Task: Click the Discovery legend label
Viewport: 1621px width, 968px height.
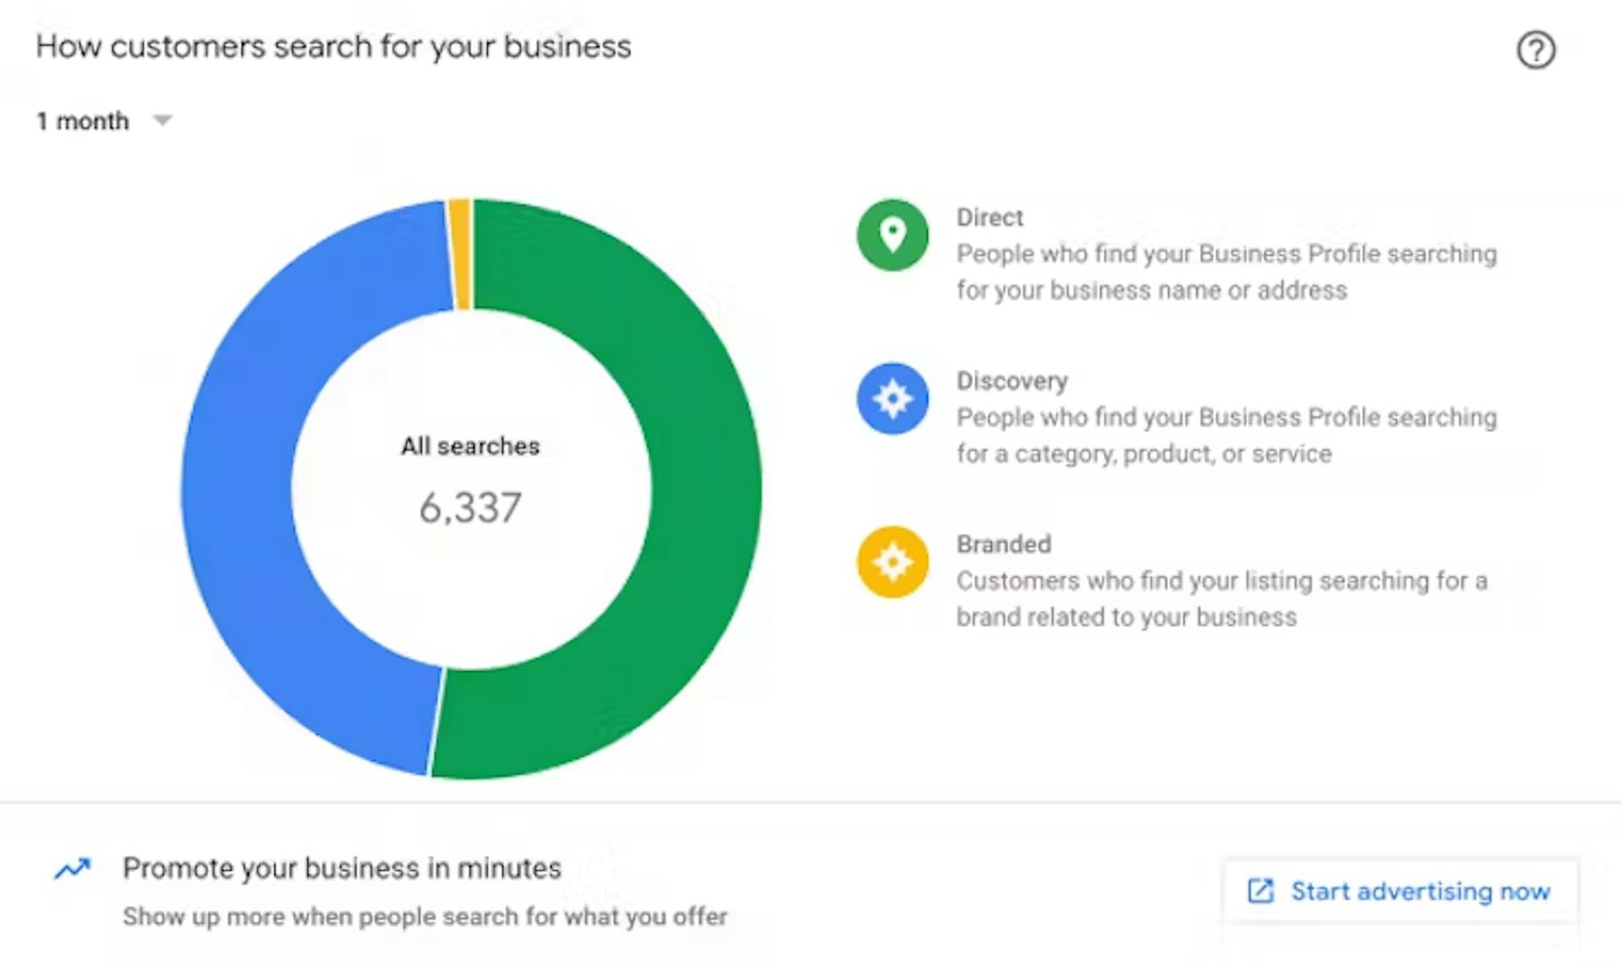Action: 1012,381
